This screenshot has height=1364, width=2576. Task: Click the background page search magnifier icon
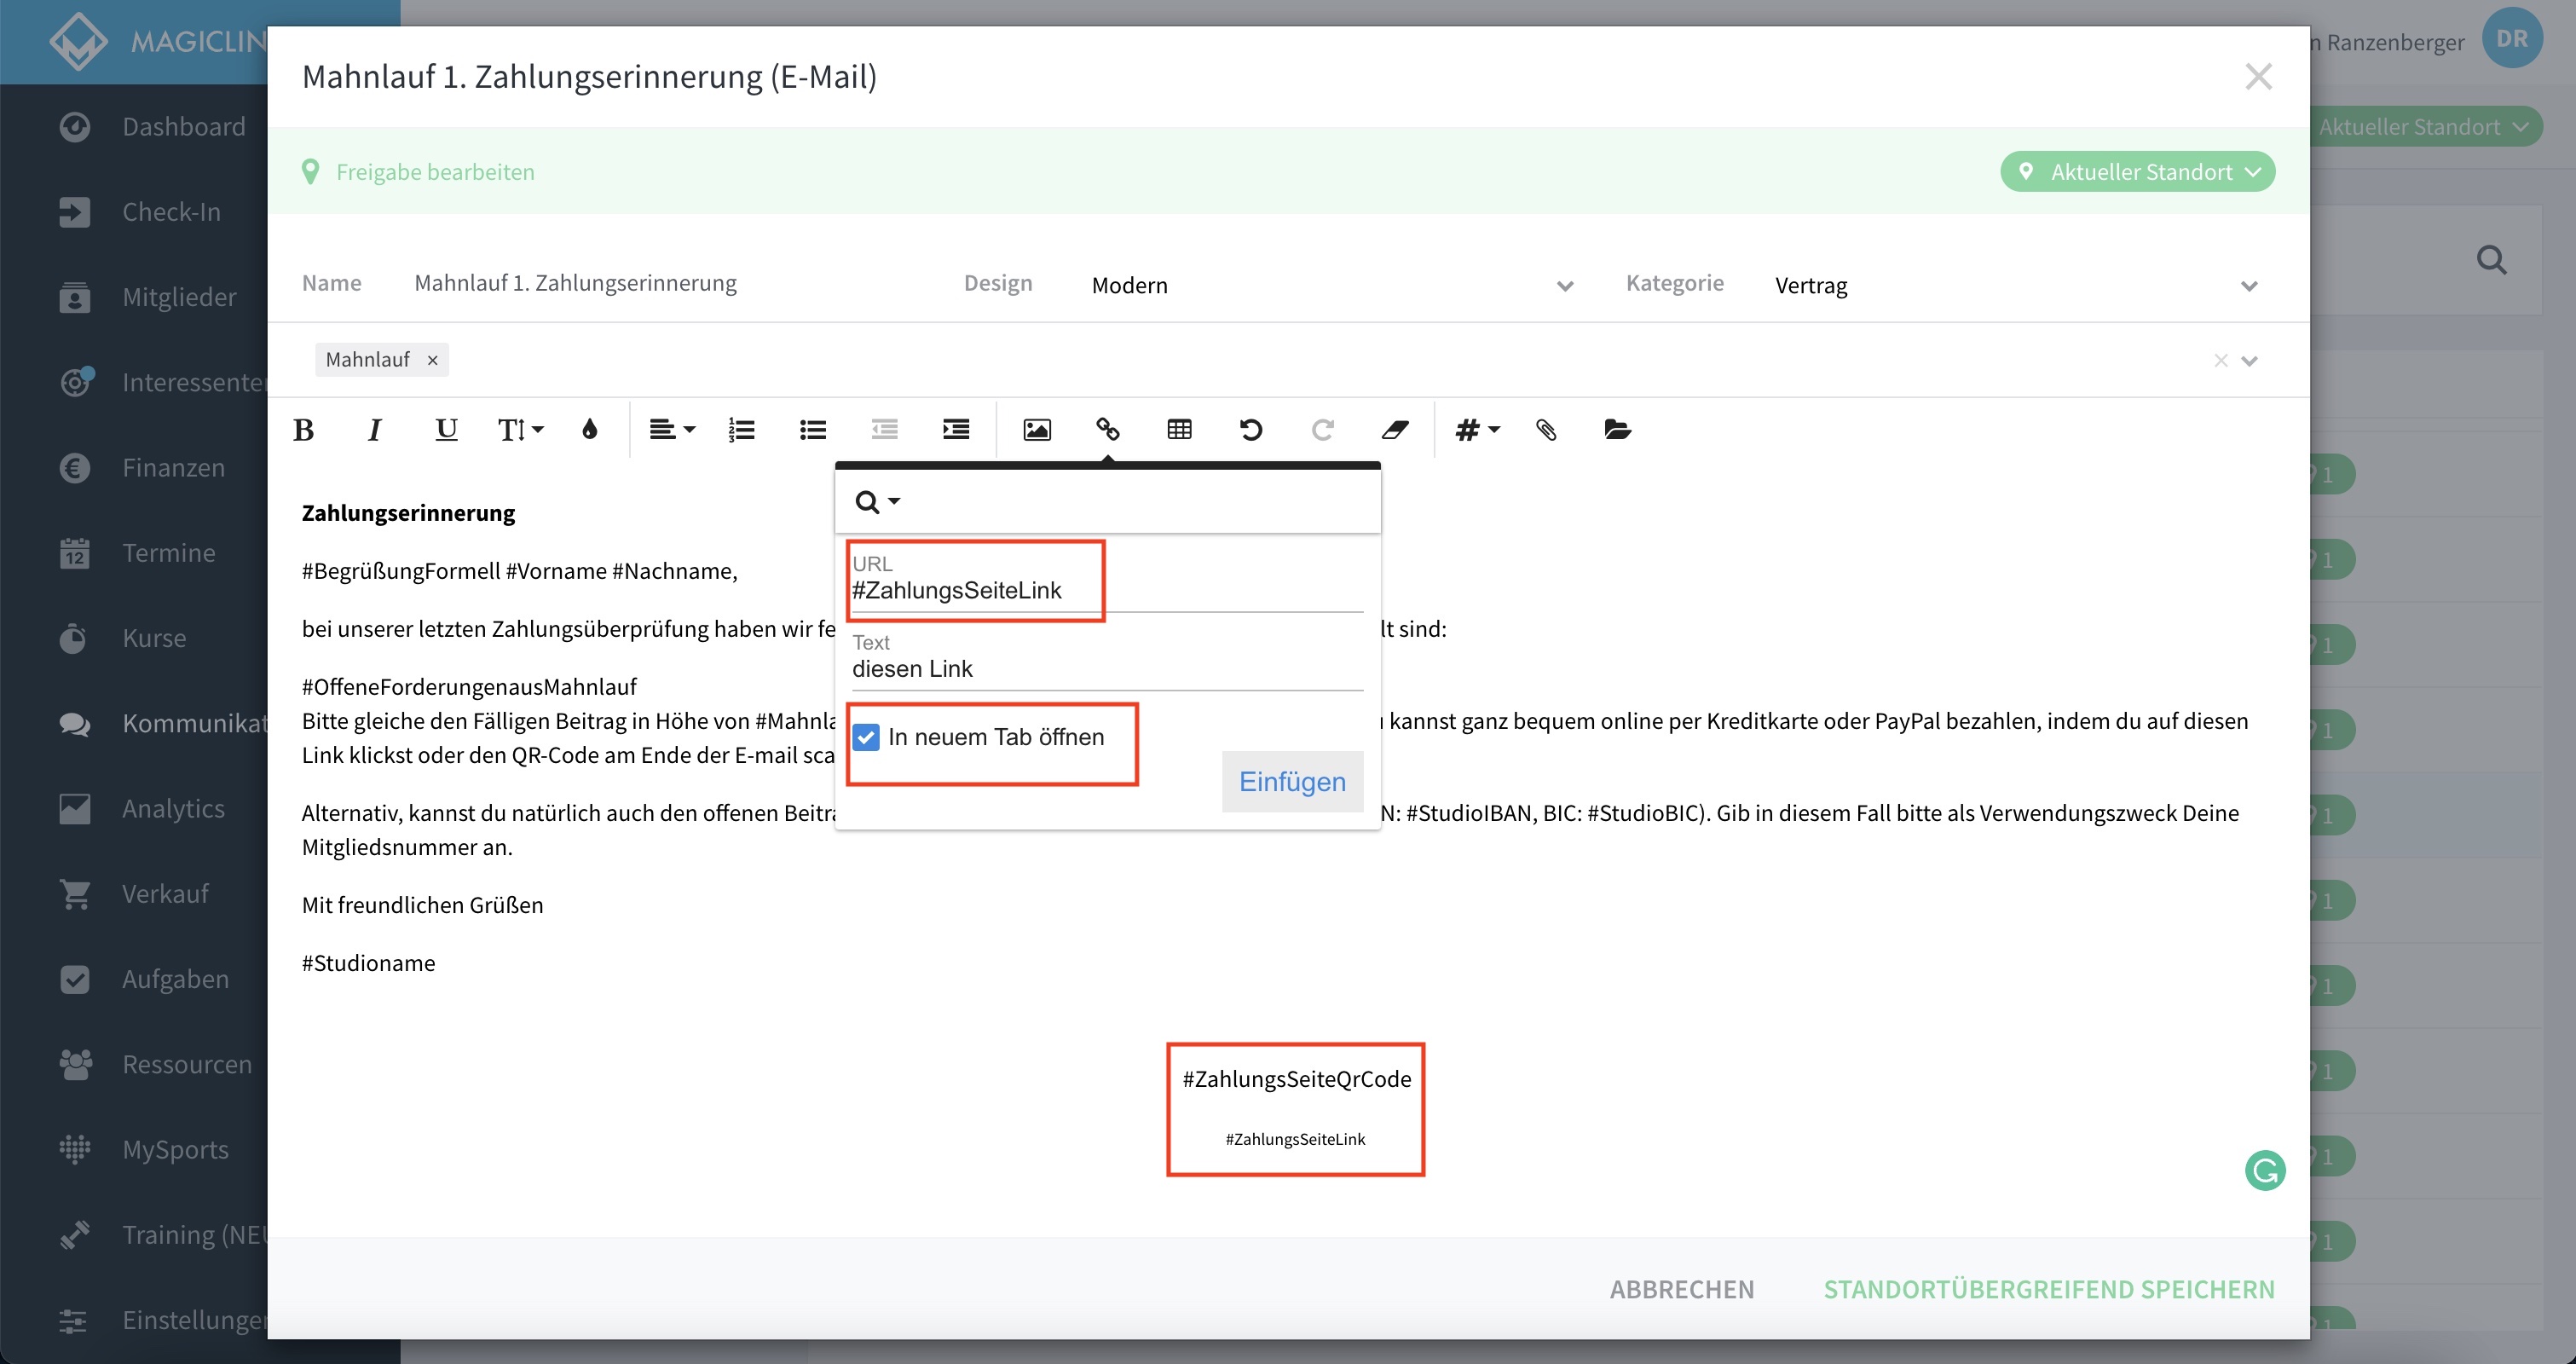coord(2491,261)
